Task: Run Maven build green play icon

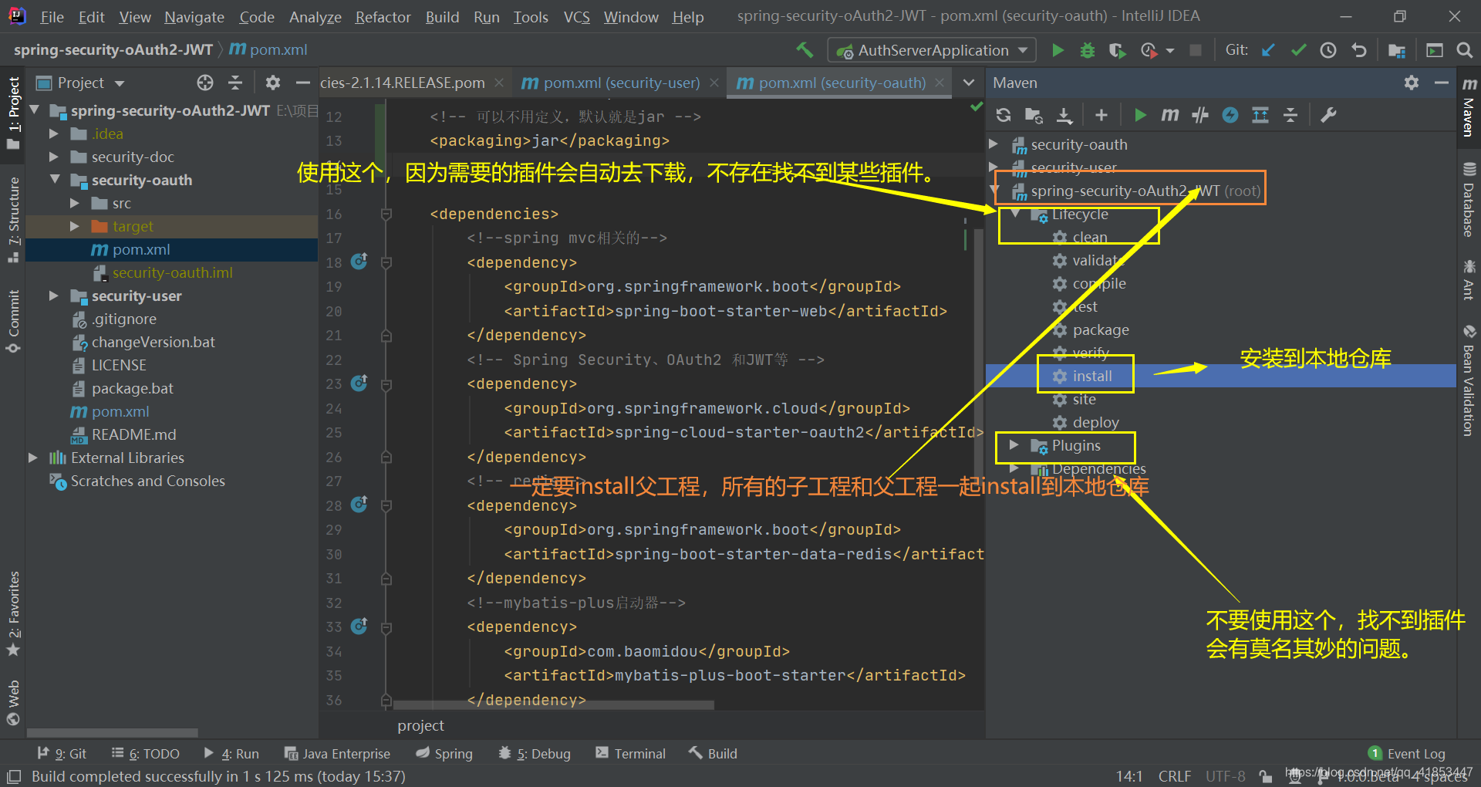Action: click(1140, 115)
